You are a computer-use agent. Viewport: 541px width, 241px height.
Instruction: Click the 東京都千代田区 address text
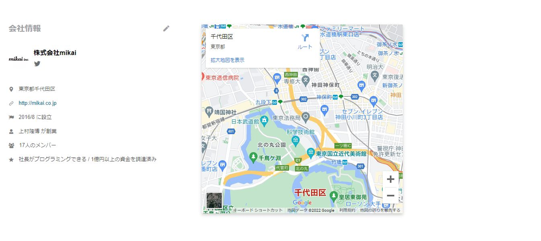tap(37, 89)
